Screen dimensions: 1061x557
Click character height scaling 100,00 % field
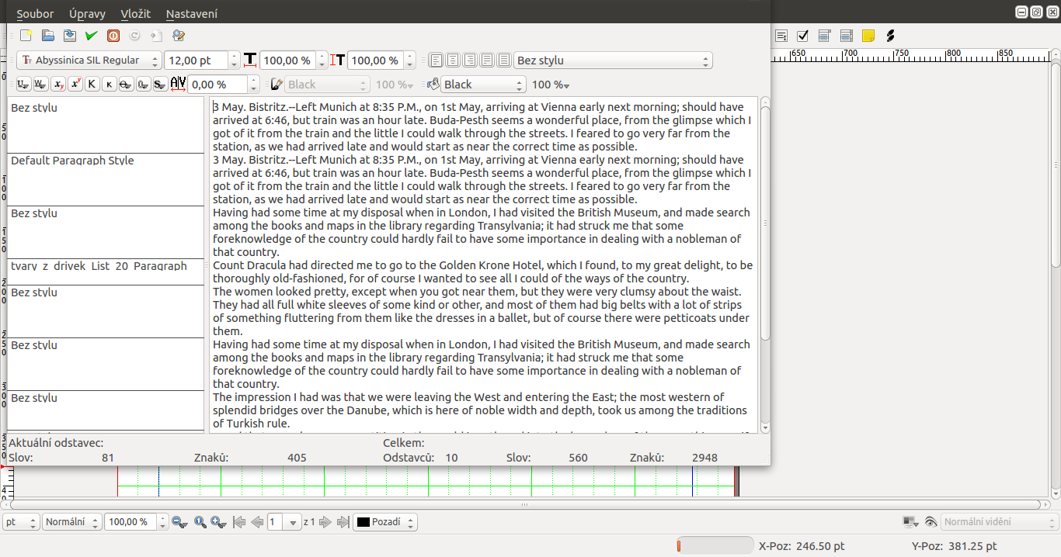click(x=376, y=60)
